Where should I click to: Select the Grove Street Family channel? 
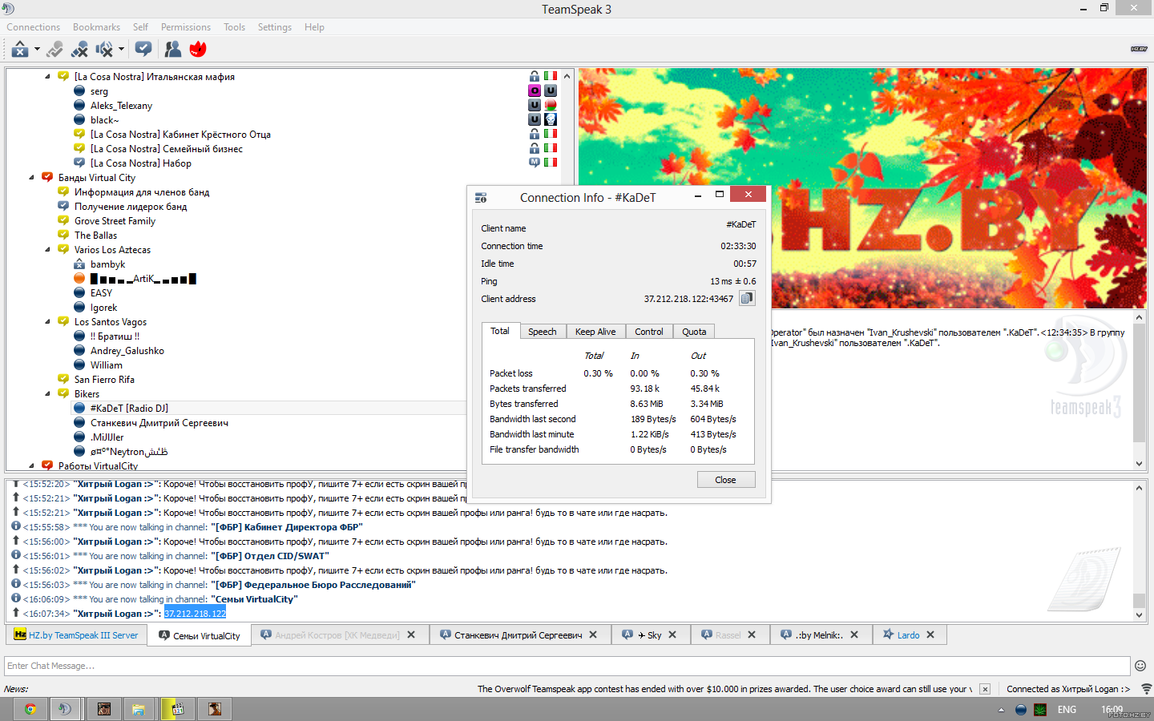pyautogui.click(x=115, y=221)
